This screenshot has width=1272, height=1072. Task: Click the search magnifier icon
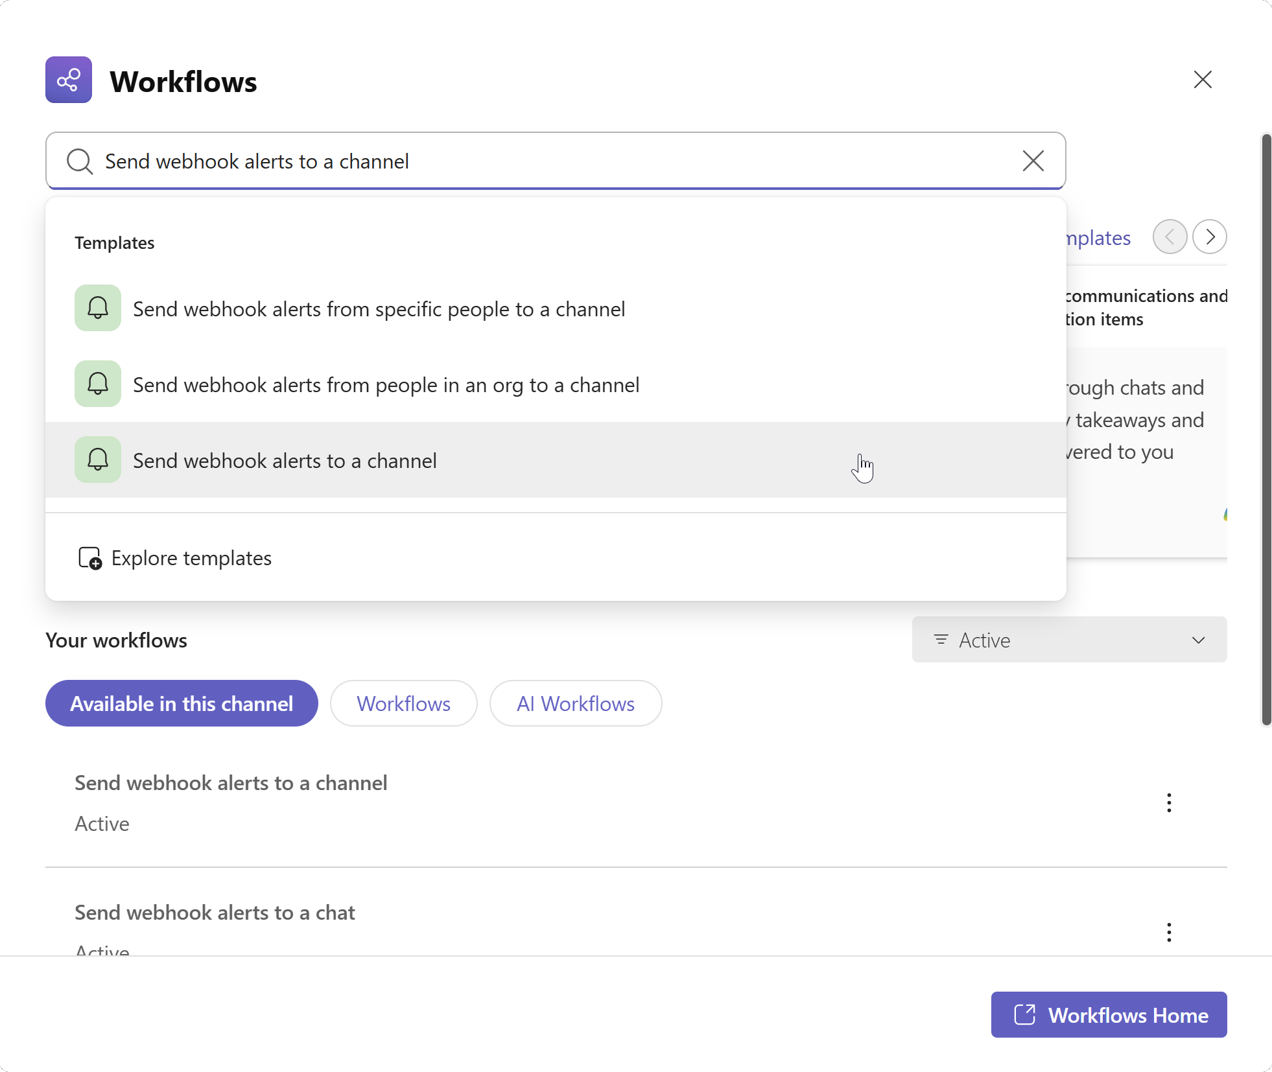79,161
